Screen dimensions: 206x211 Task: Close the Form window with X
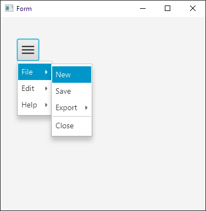(193, 8)
